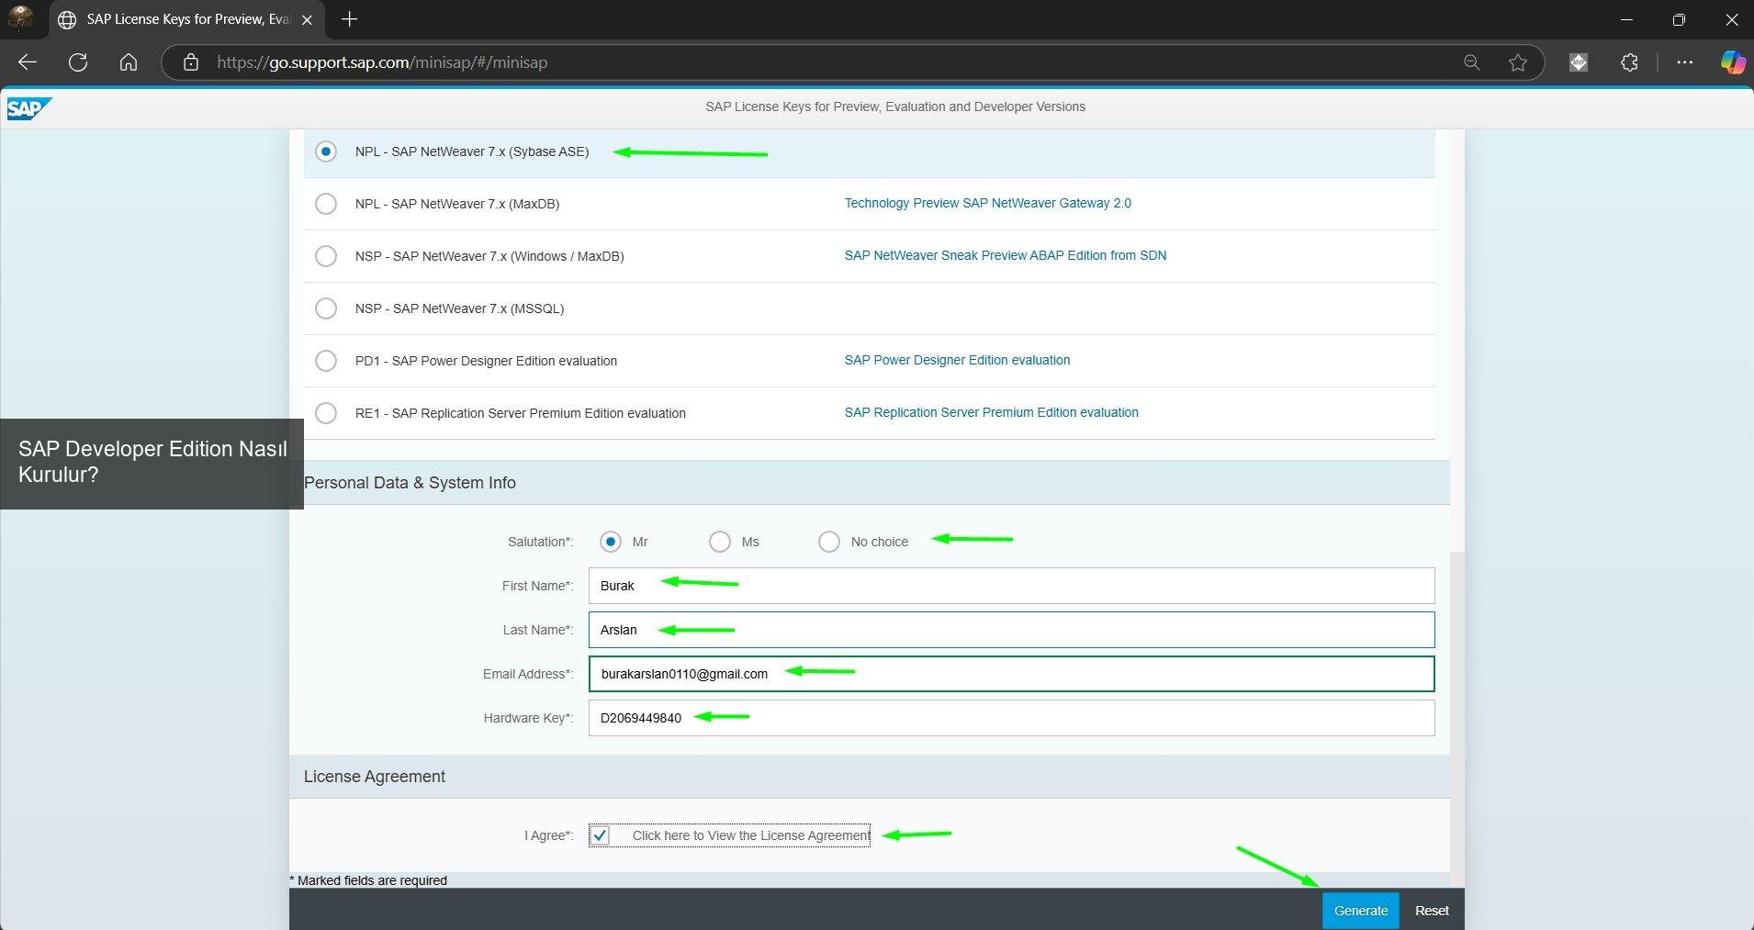Choose the Ms salutation option
The image size is (1754, 930).
(720, 542)
